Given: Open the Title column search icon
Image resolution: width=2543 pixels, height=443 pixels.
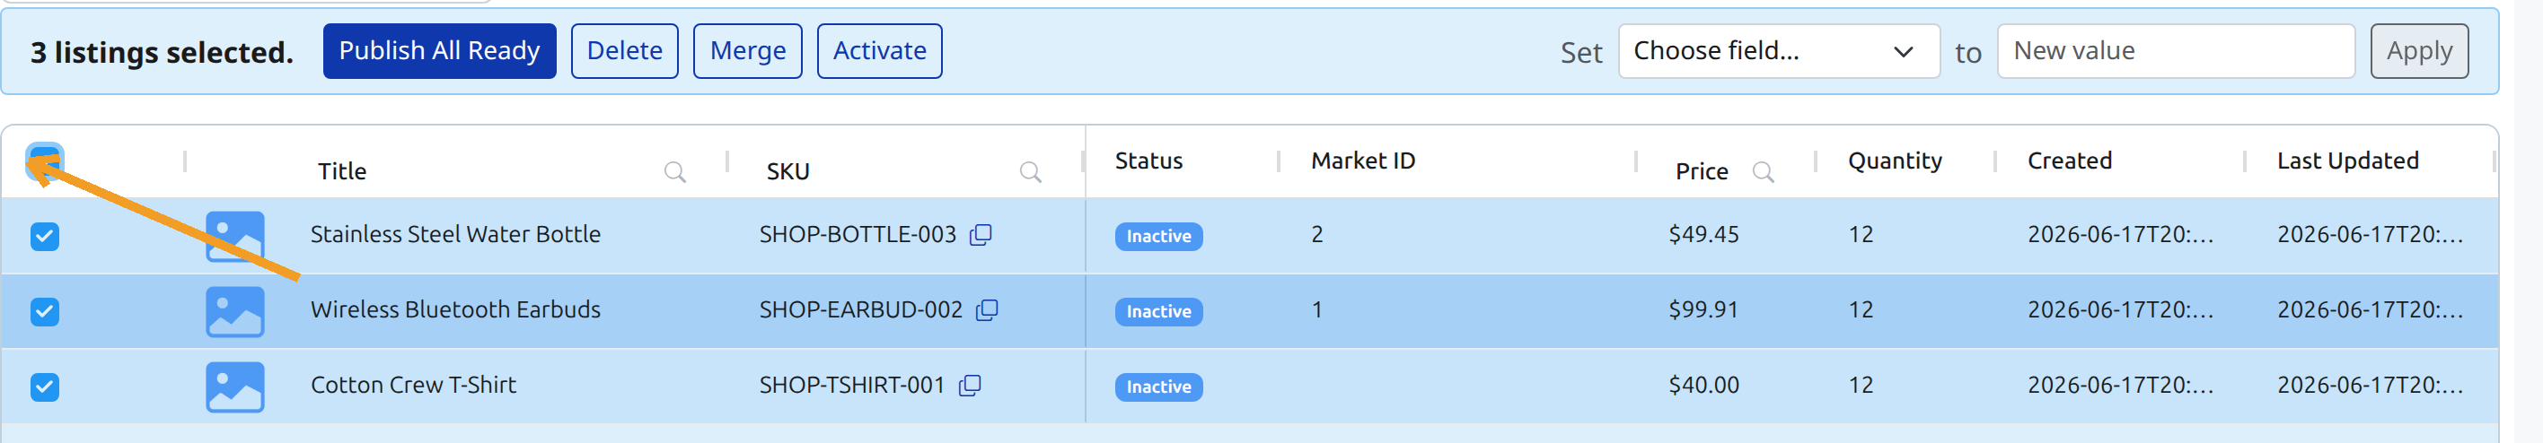Looking at the screenshot, I should click(x=675, y=171).
